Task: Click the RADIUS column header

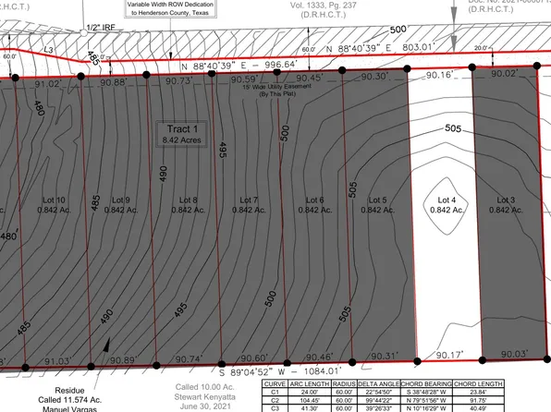Action: pos(344,384)
